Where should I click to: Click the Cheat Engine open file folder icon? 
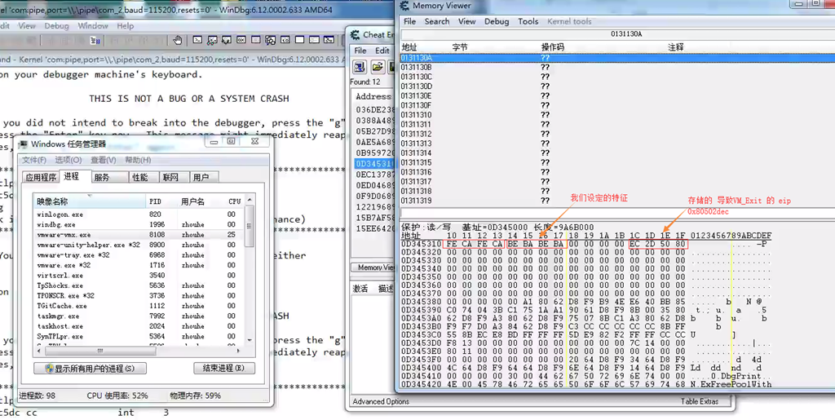point(378,67)
